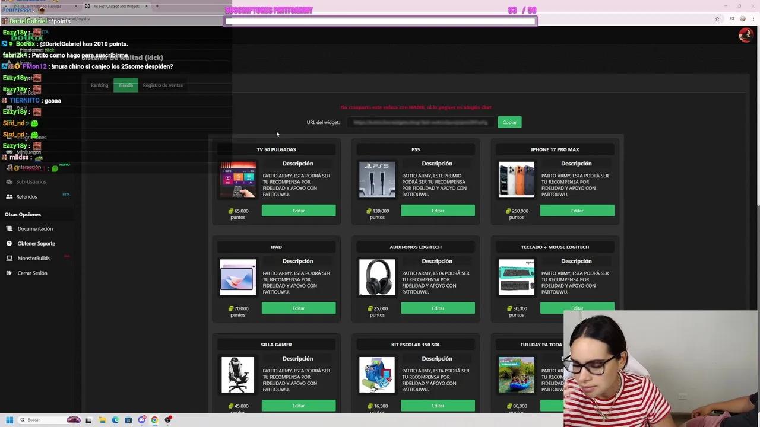Launch Microsoft Edge from the taskbar
The height and width of the screenshot is (427, 760).
[115, 420]
